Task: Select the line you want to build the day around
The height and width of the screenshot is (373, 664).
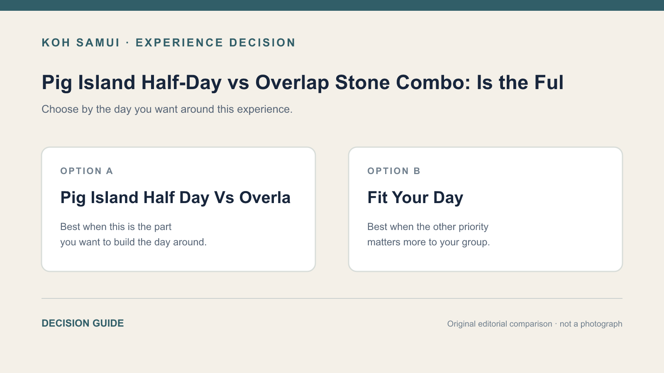Action: point(133,242)
